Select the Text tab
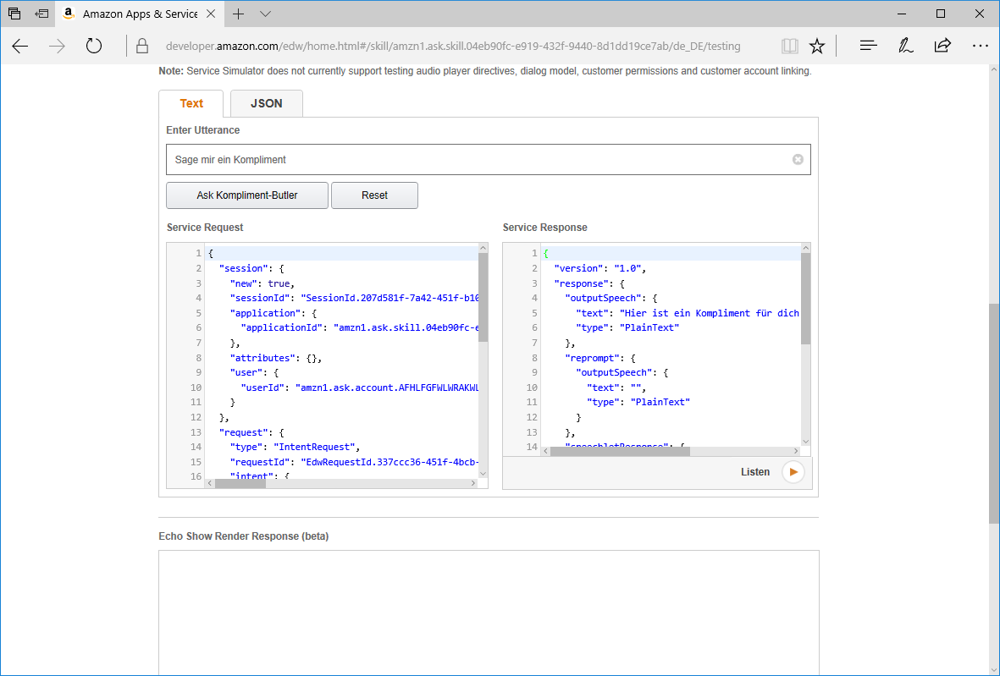Image resolution: width=1000 pixels, height=676 pixels. pyautogui.click(x=191, y=103)
